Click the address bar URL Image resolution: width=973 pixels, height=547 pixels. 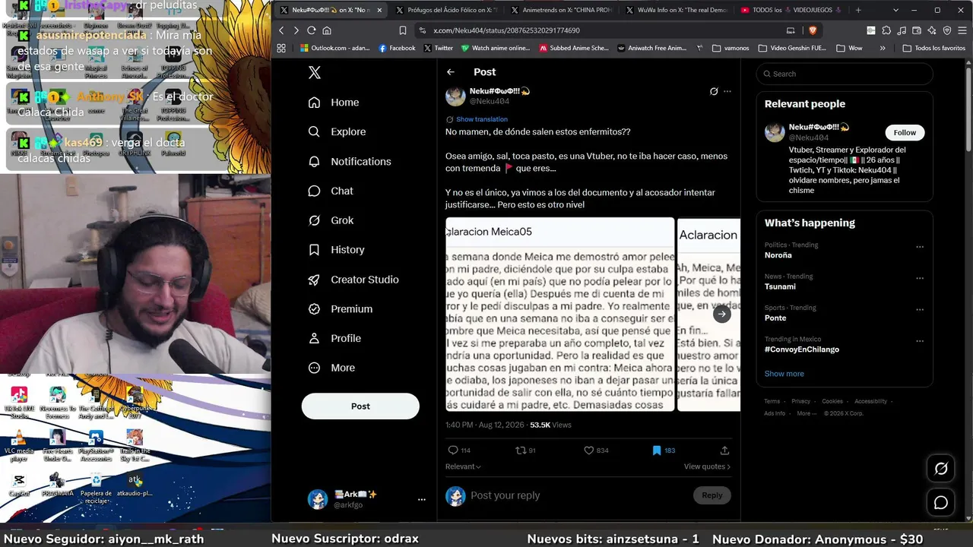[x=506, y=30]
